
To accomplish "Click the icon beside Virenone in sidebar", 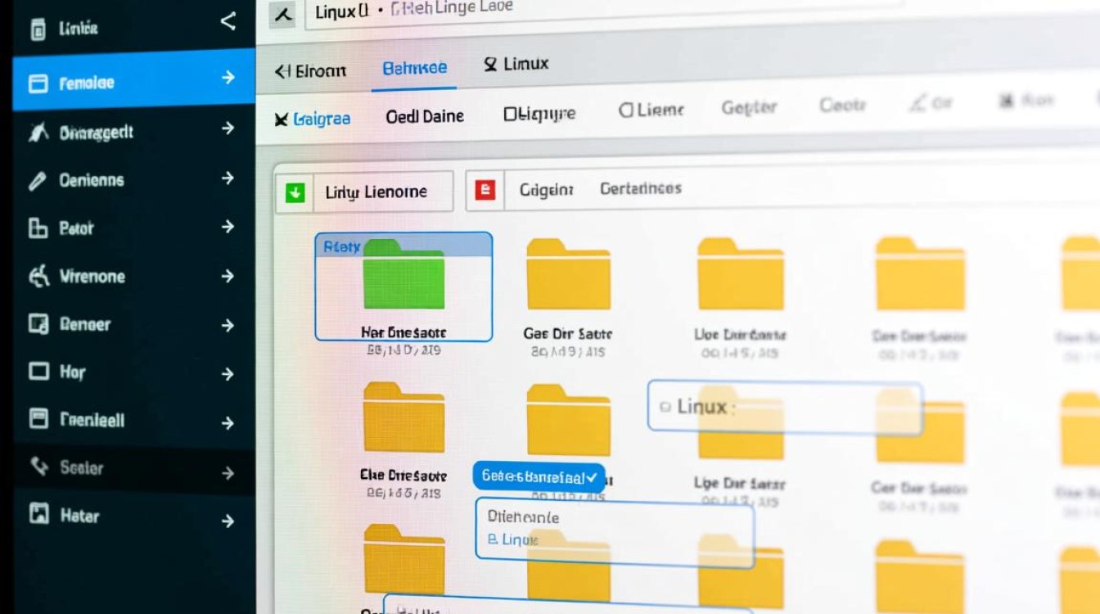I will pyautogui.click(x=38, y=277).
